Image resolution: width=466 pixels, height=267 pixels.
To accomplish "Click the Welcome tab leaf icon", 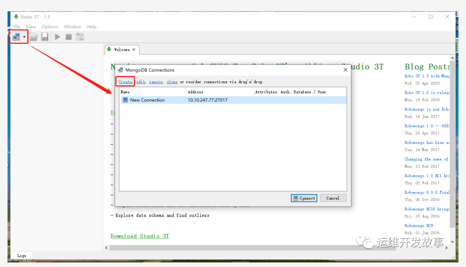I will (x=109, y=49).
